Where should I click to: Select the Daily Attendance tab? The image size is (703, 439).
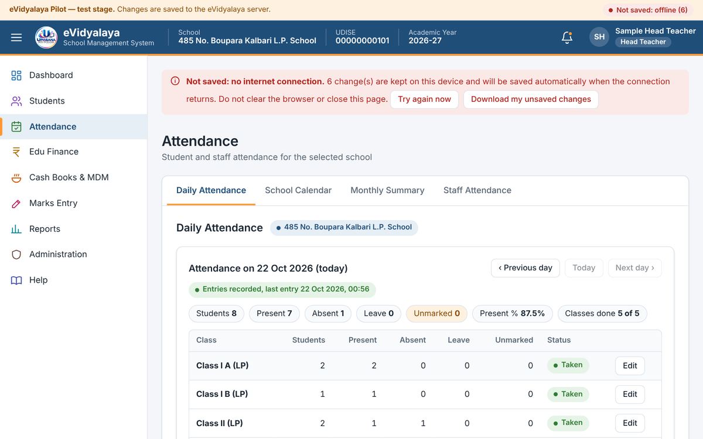[211, 190]
